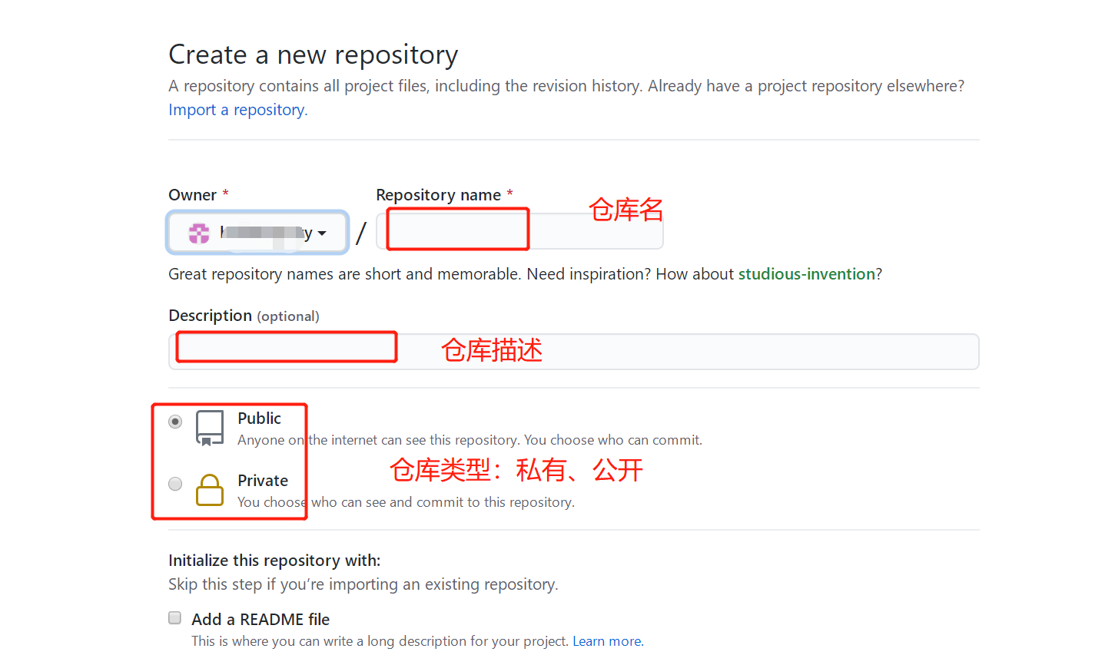1095x665 pixels.
Task: Click the Create a new repository heading
Action: tap(314, 55)
